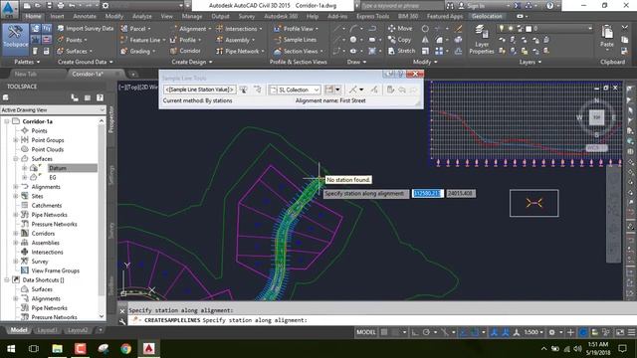Collapse the Data Shortcuts node
The height and width of the screenshot is (358, 637).
pyautogui.click(x=7, y=280)
